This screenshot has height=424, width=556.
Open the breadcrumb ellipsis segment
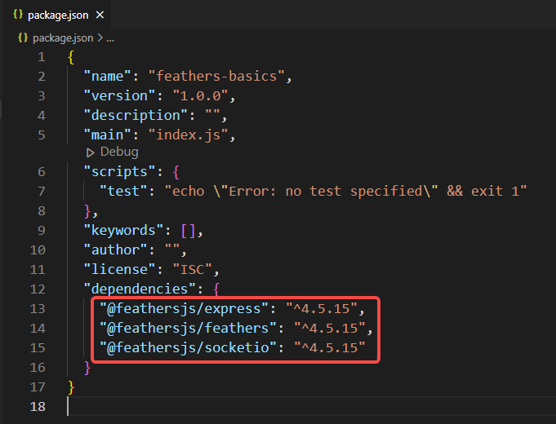110,38
